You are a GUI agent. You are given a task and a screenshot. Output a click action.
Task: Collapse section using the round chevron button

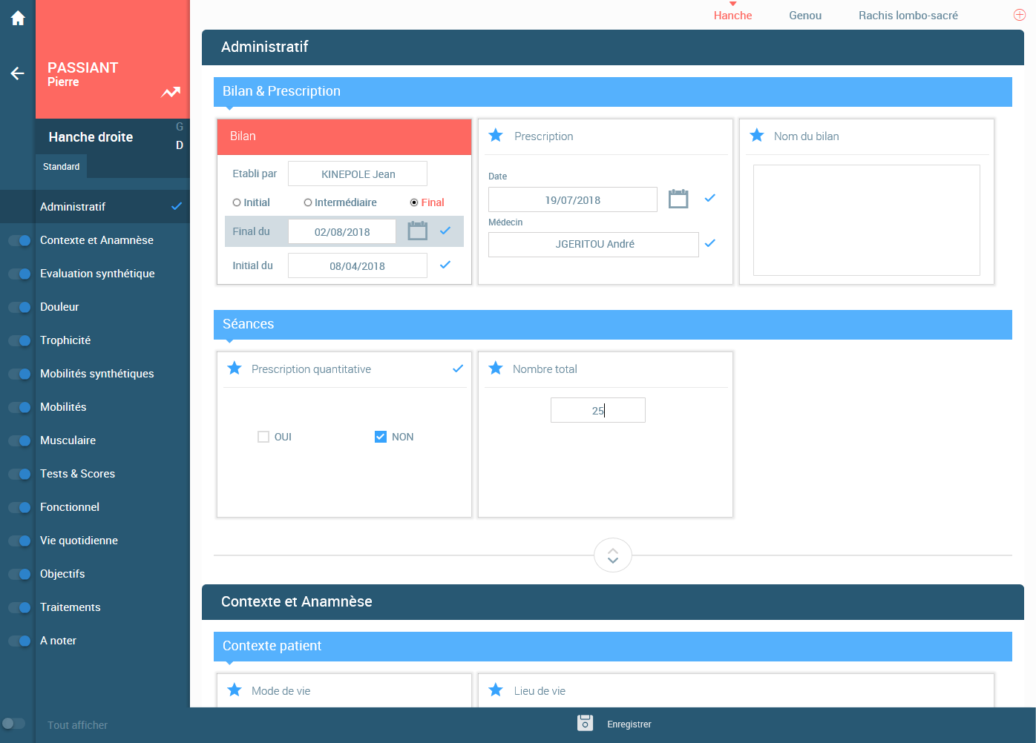[613, 555]
